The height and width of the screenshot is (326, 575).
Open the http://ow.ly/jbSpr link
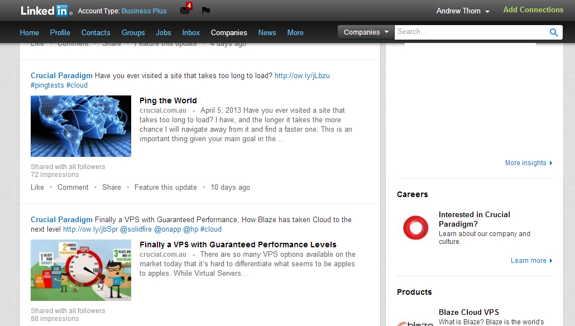tap(90, 229)
